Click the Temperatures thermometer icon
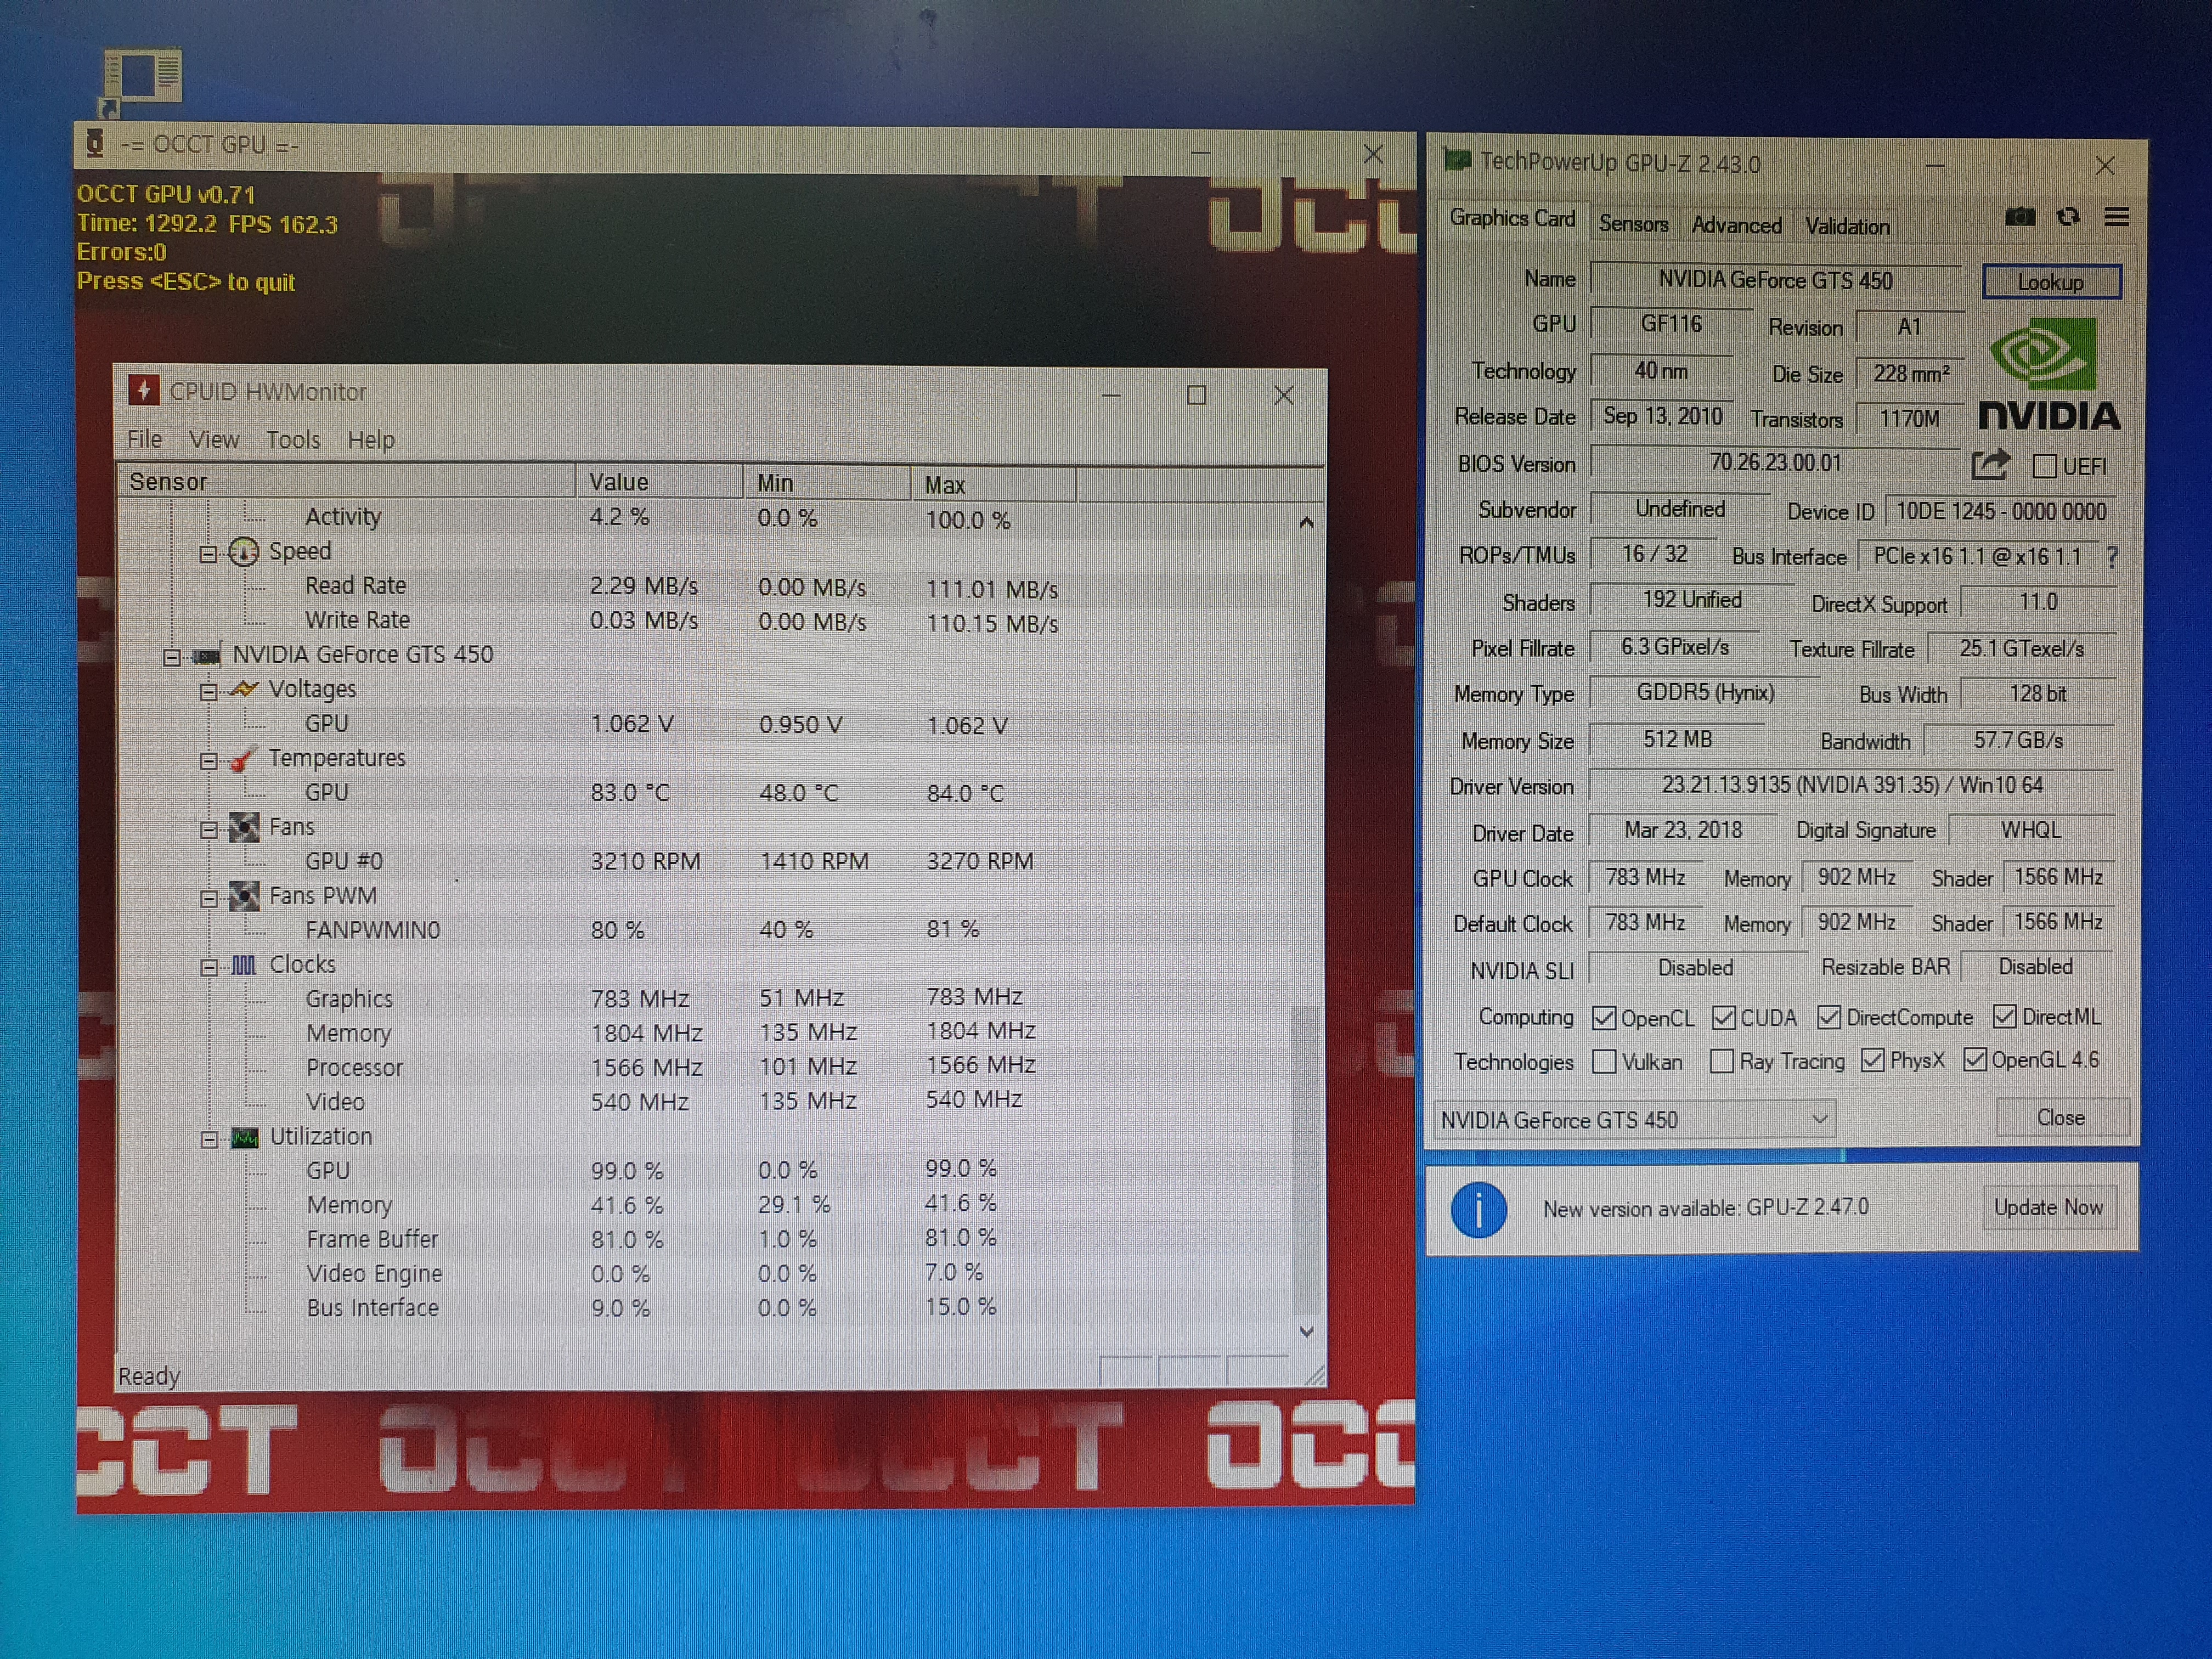The height and width of the screenshot is (1659, 2212). (243, 759)
